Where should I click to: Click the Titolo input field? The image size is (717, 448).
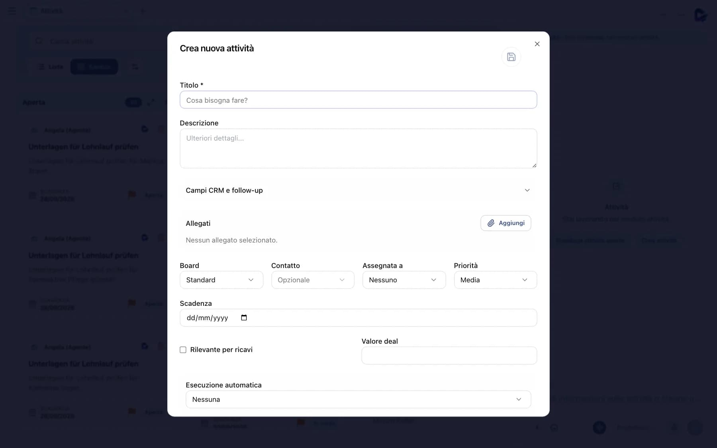click(358, 100)
